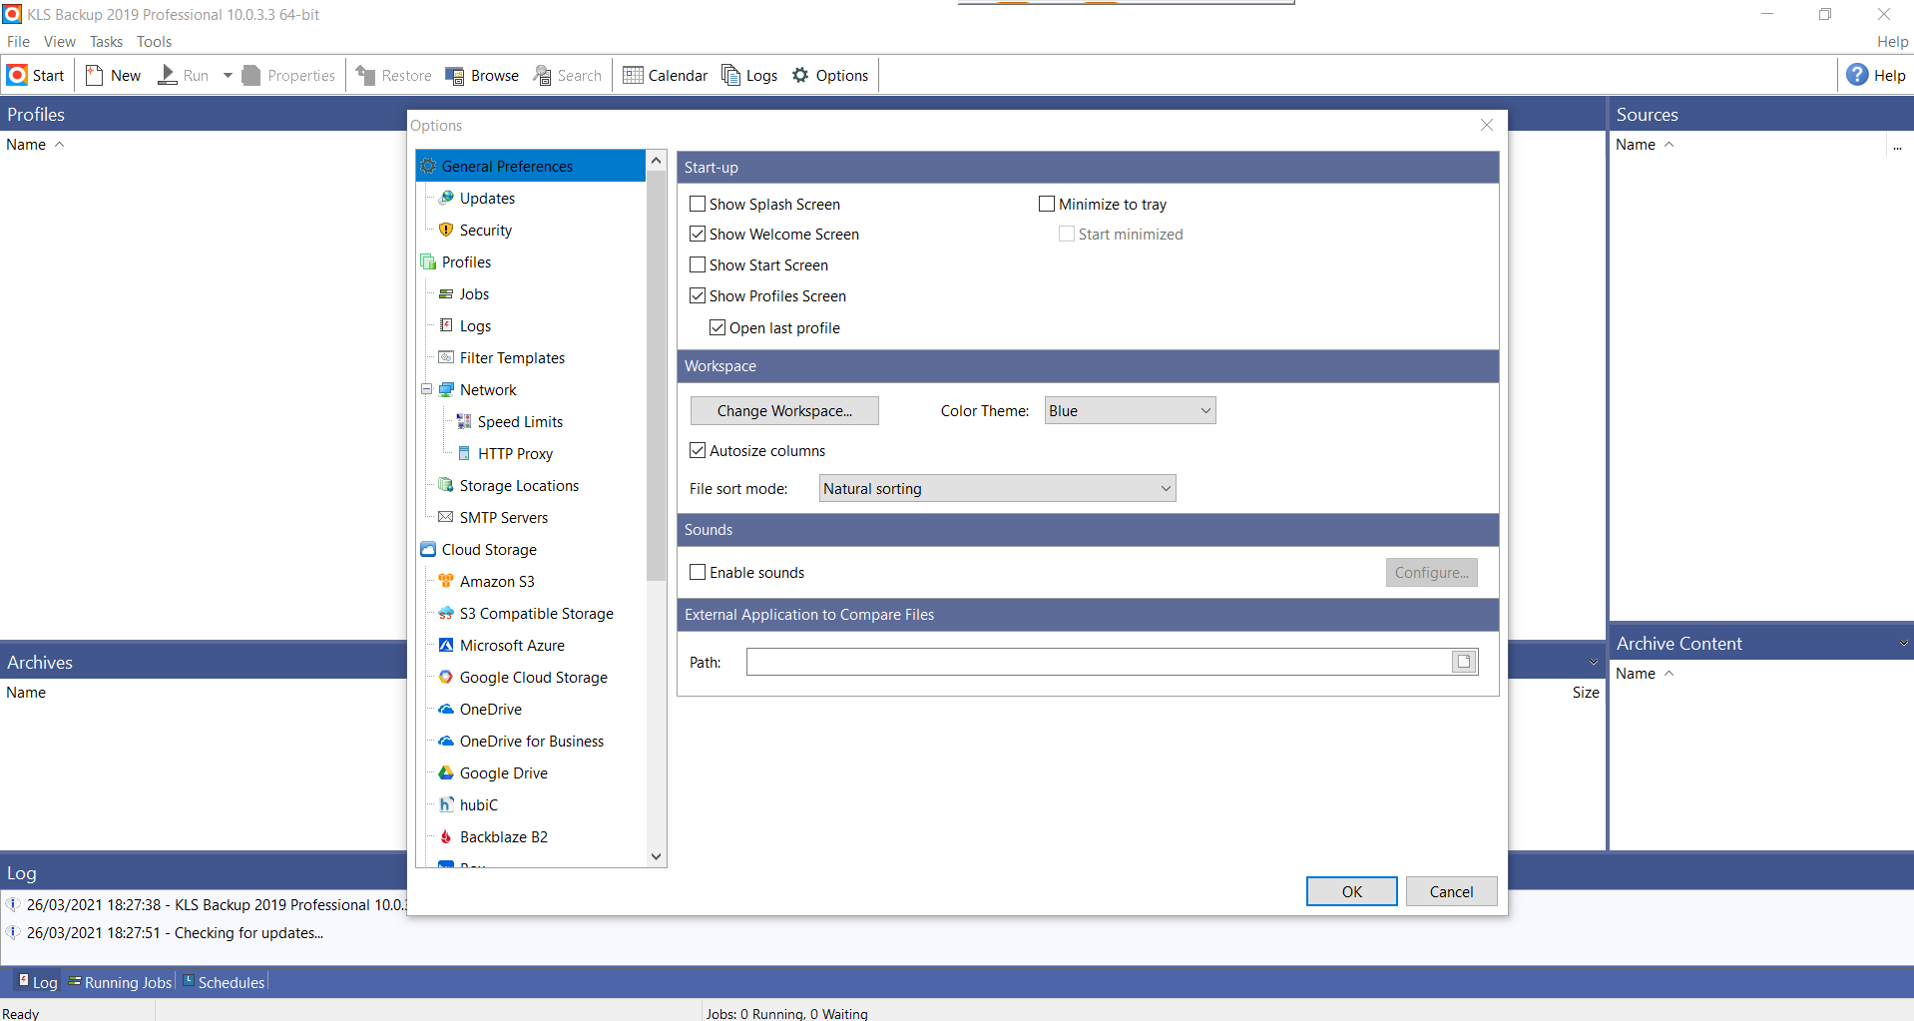Select OneDrive for Business
1914x1021 pixels.
click(531, 741)
